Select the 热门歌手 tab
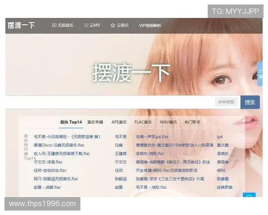The height and width of the screenshot is (215, 268). (192, 122)
